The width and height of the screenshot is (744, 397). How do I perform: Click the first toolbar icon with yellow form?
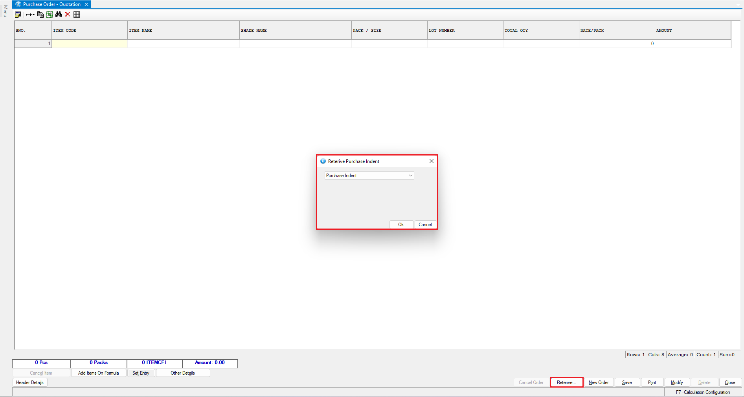pos(18,15)
